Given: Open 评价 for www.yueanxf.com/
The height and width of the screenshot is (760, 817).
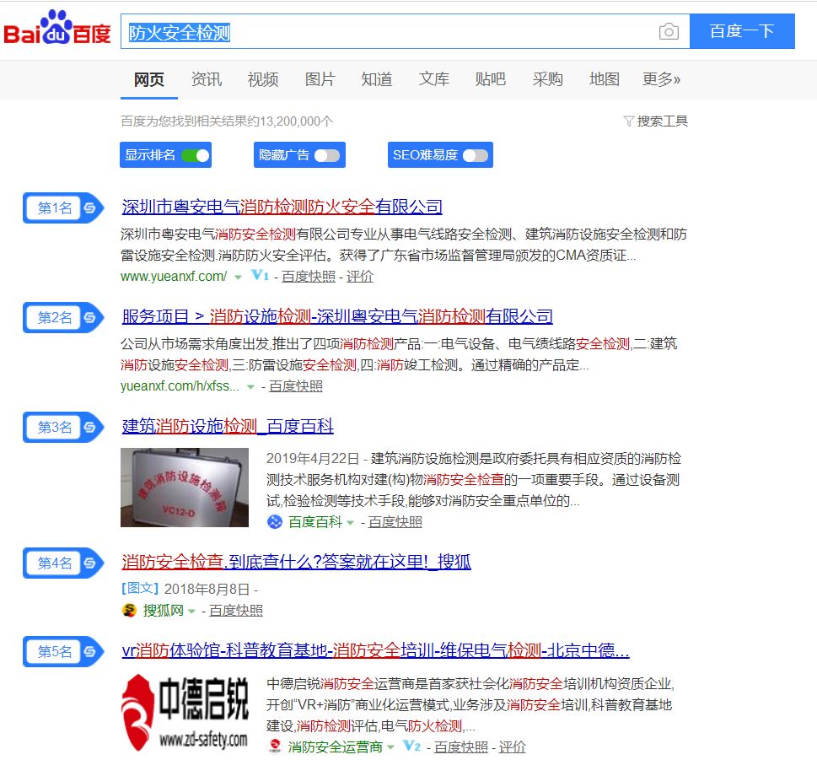Looking at the screenshot, I should [x=360, y=277].
